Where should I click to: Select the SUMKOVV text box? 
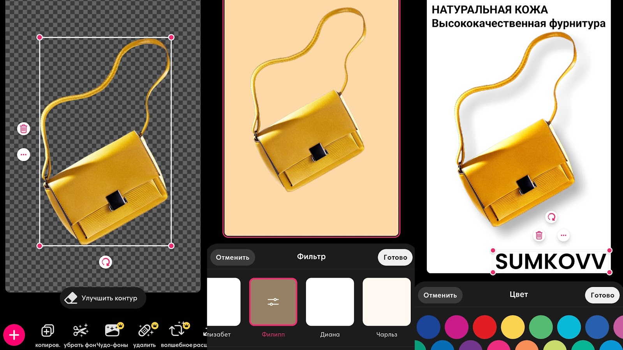coord(551,261)
